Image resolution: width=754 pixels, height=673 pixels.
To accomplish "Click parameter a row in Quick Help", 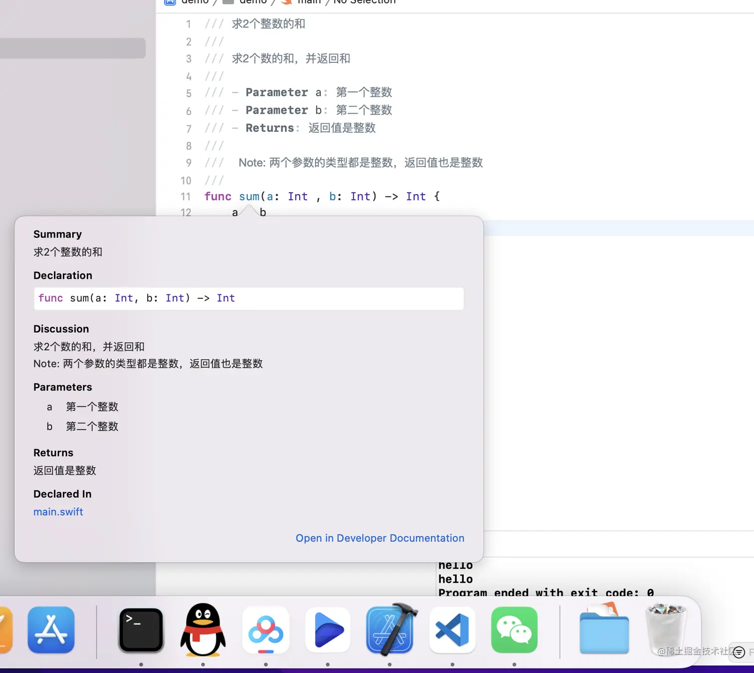I will (x=83, y=407).
